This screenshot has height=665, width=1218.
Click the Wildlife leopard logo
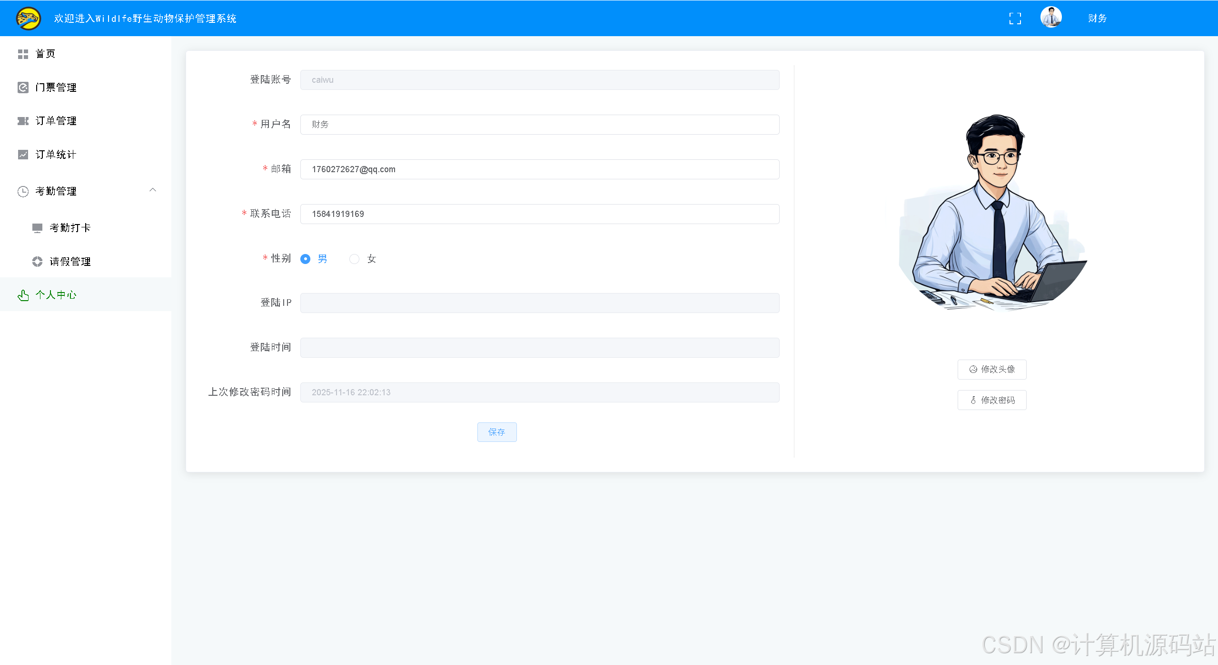[29, 18]
